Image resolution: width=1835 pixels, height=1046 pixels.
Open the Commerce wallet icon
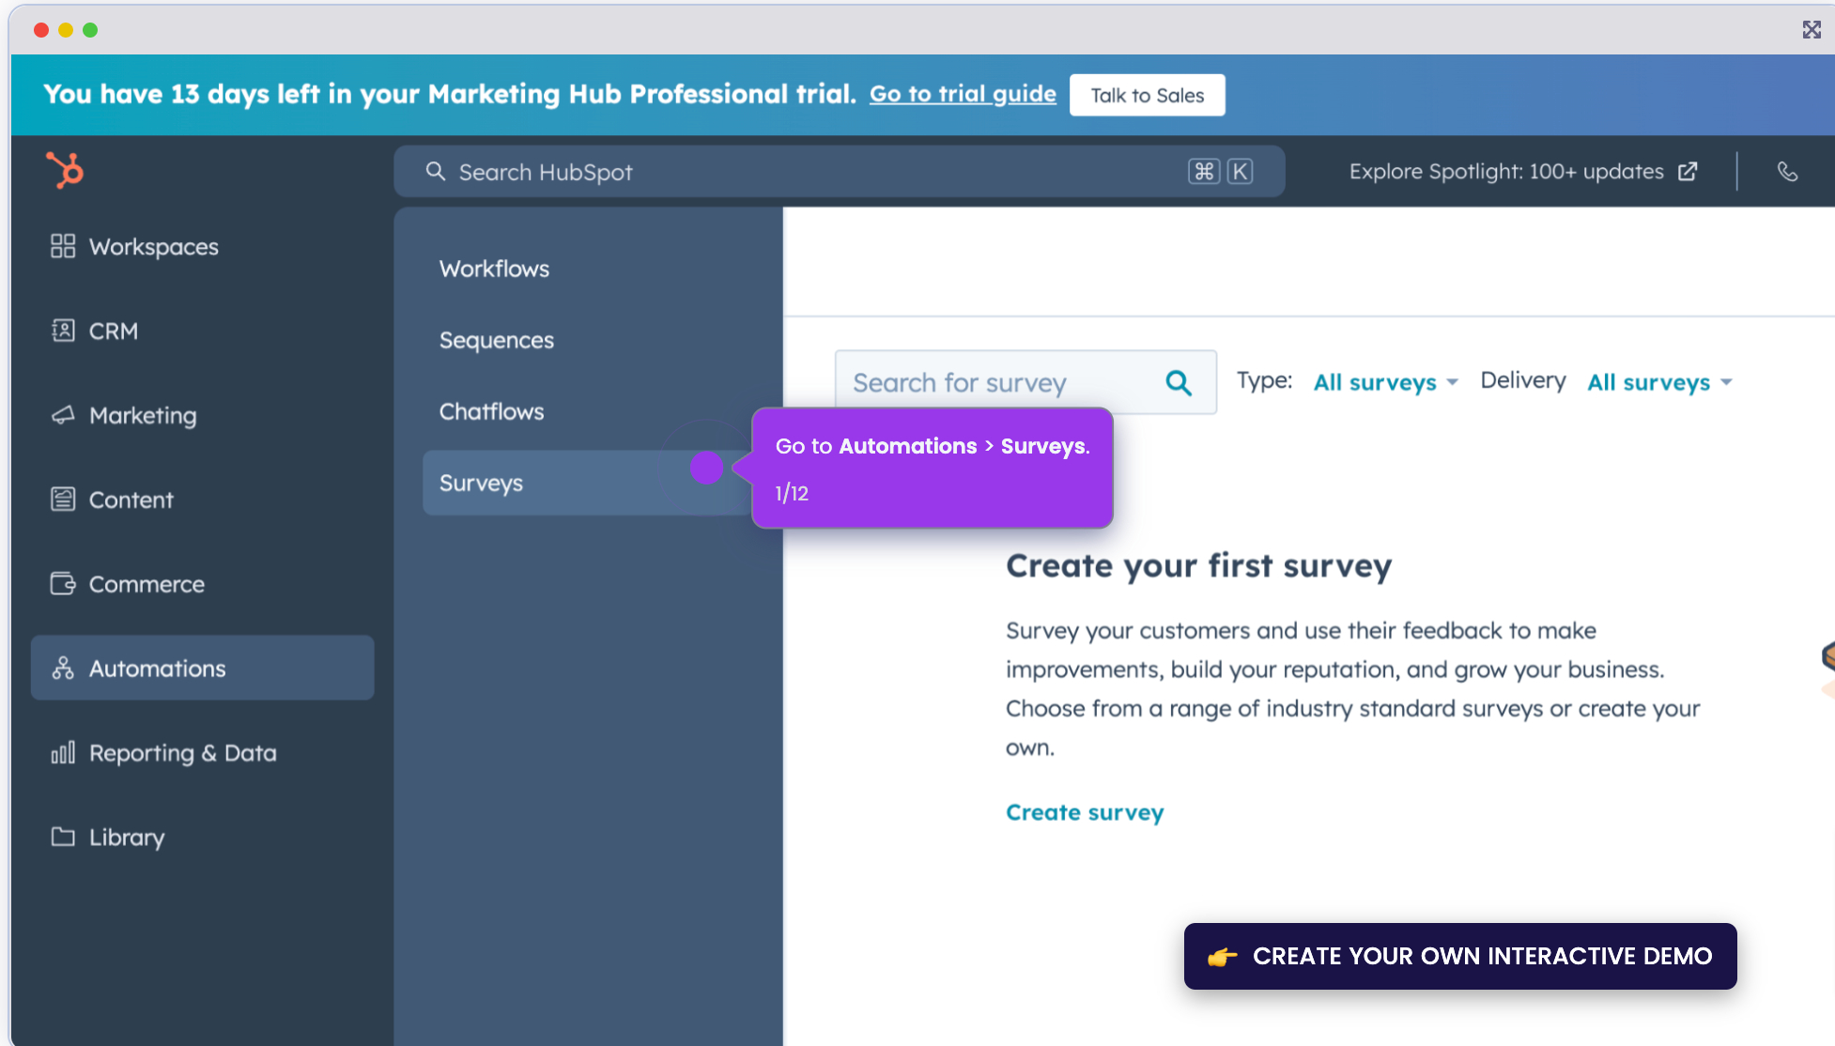[x=62, y=583]
